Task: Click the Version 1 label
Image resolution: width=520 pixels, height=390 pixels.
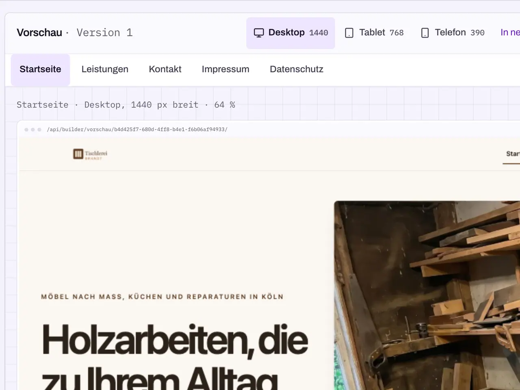Action: [104, 33]
